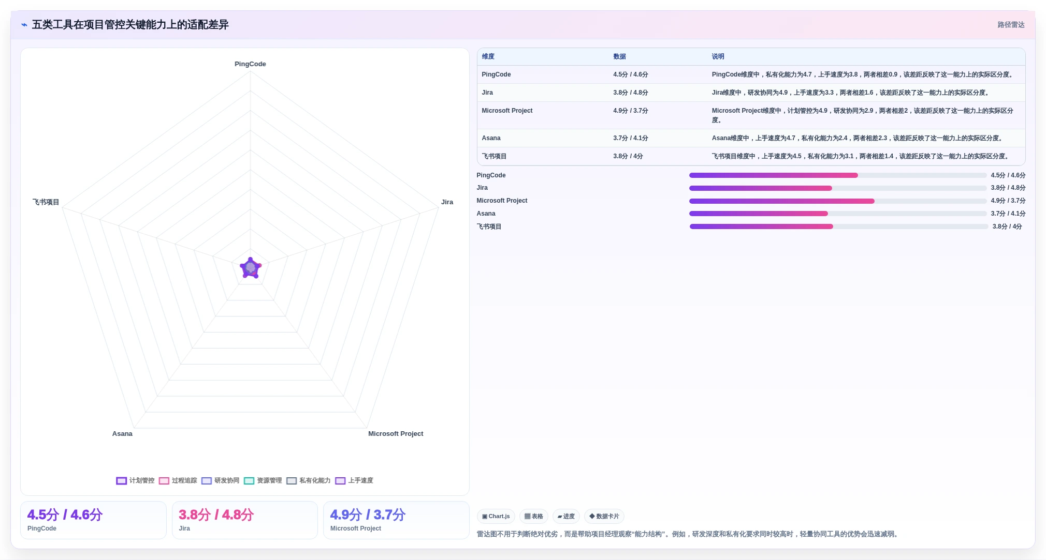Click the Jira axis label on the radar
The height and width of the screenshot is (560, 1046).
tap(447, 202)
